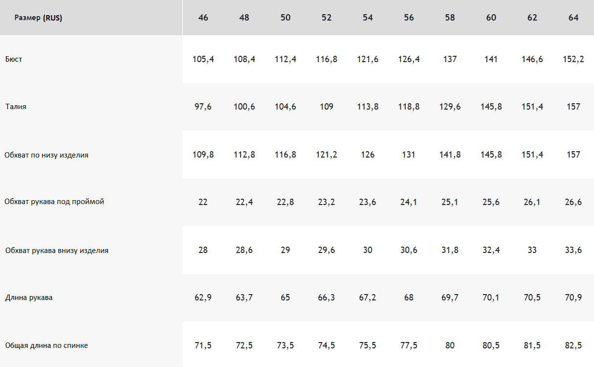Click the Размер (RUS) header cell
This screenshot has height=367, width=594.
coord(38,18)
